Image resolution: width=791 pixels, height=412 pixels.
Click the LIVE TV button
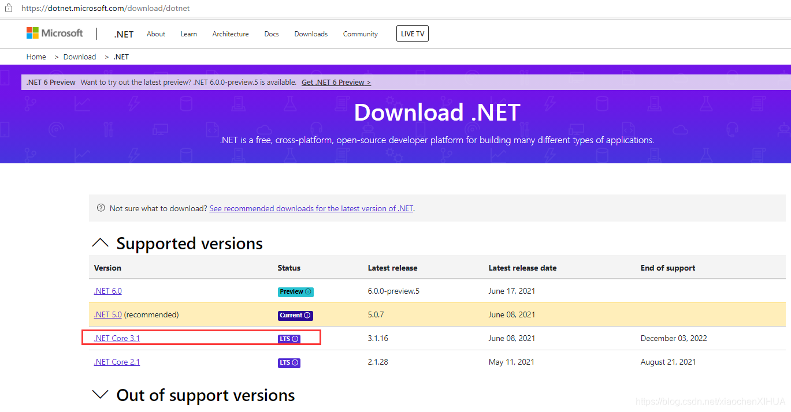413,34
